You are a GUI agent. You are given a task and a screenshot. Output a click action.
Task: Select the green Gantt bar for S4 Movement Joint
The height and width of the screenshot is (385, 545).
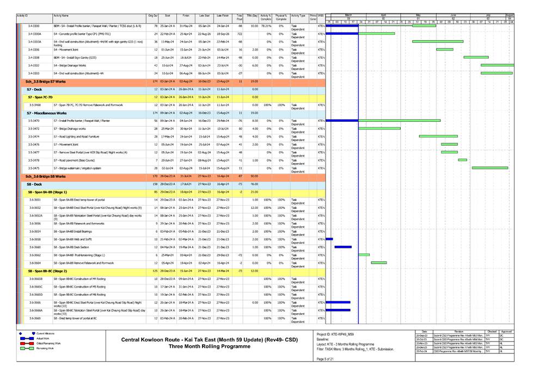click(444, 49)
